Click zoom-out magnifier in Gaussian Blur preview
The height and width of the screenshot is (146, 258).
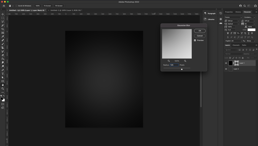(169, 61)
